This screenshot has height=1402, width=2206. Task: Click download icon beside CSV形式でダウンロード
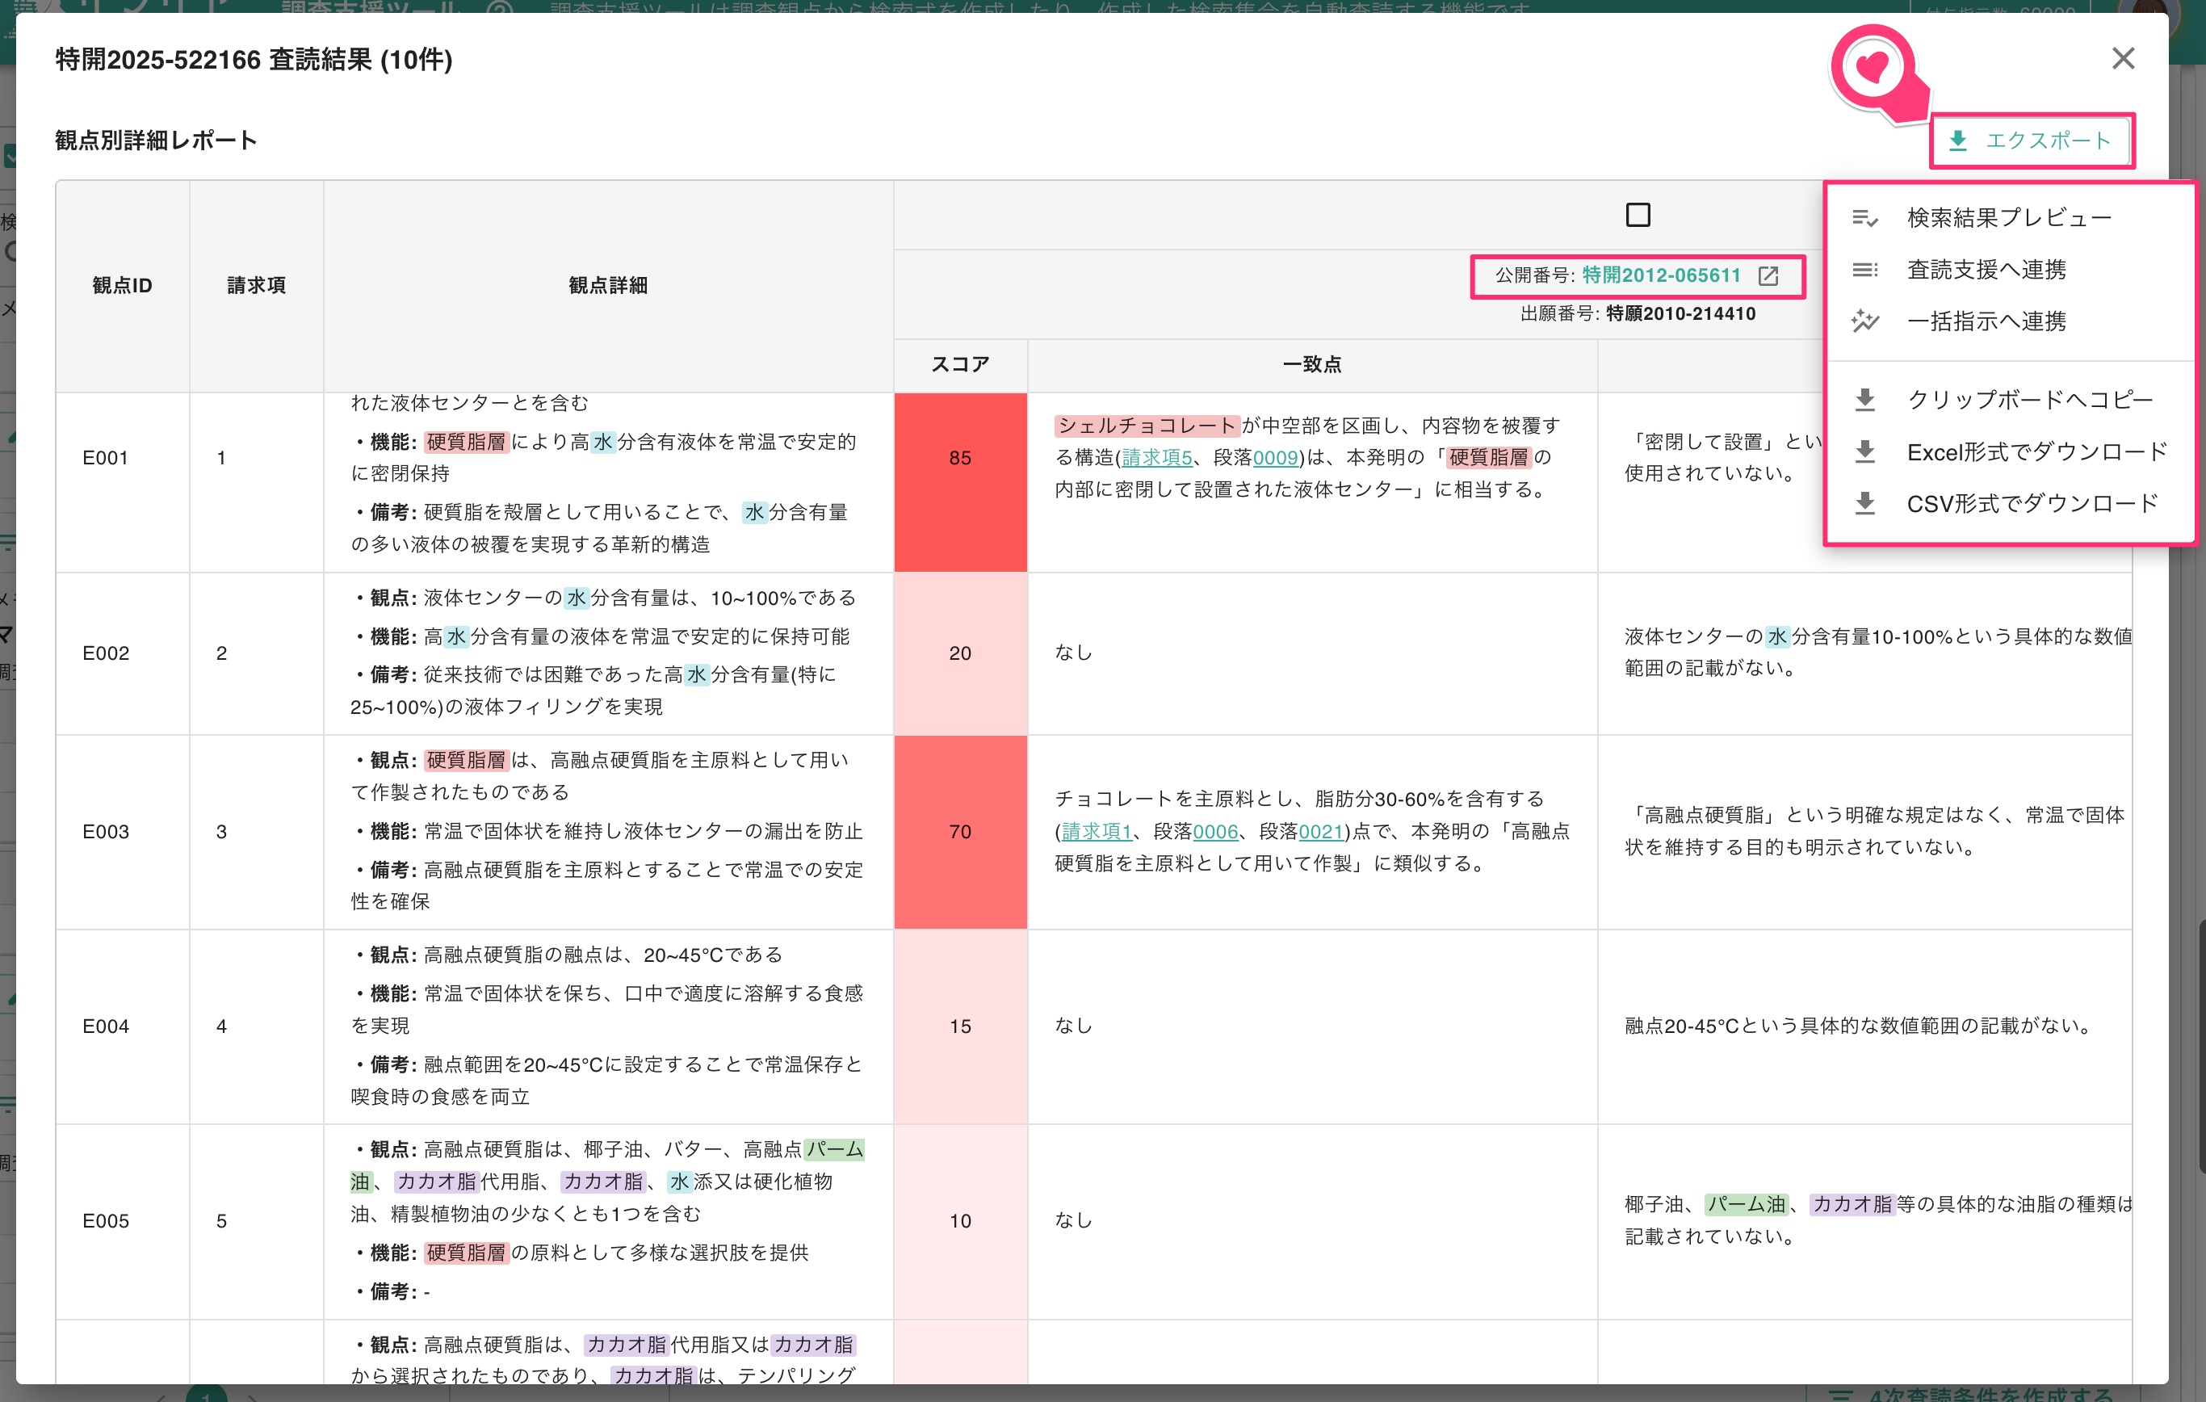point(1864,503)
